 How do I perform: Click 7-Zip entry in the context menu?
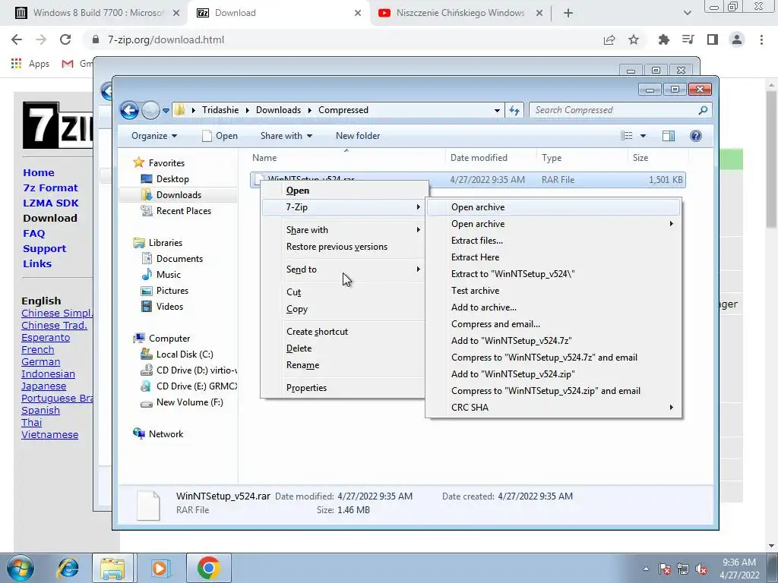(x=343, y=207)
